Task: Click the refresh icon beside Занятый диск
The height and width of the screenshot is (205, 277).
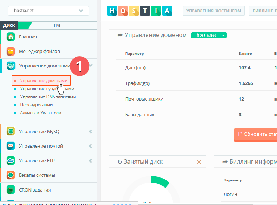Action: [x=119, y=162]
